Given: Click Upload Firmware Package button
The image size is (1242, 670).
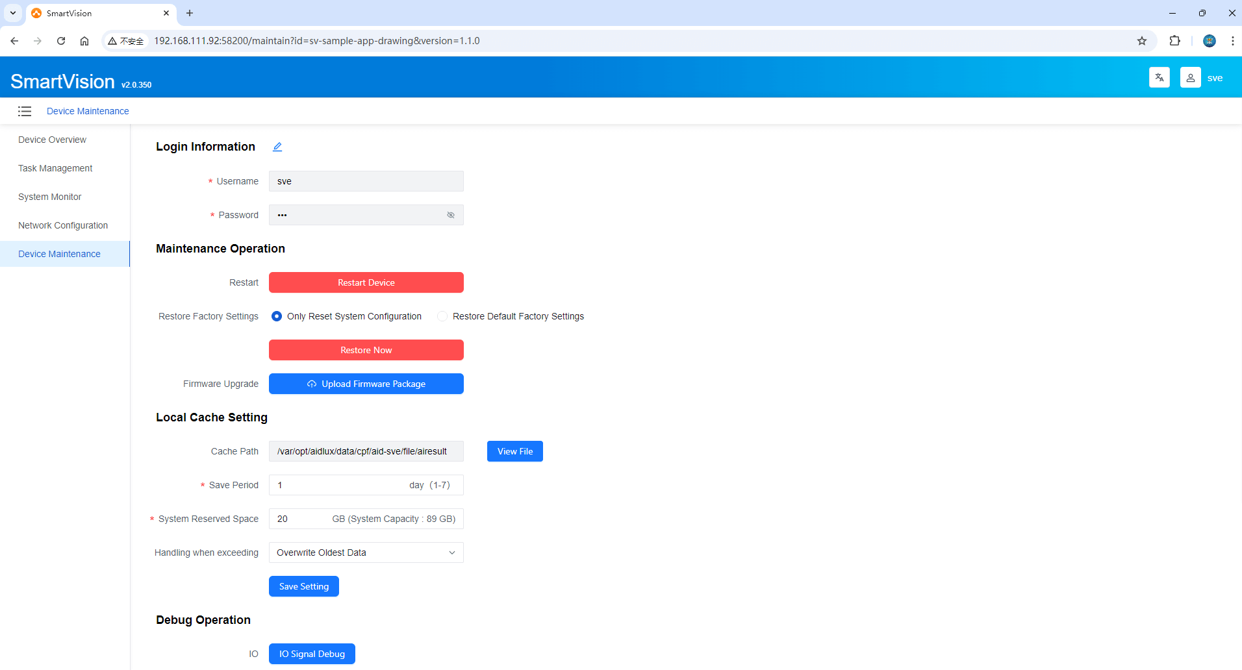Looking at the screenshot, I should 366,384.
